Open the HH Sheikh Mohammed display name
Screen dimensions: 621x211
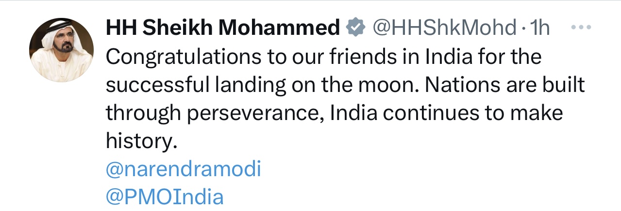click(x=223, y=29)
